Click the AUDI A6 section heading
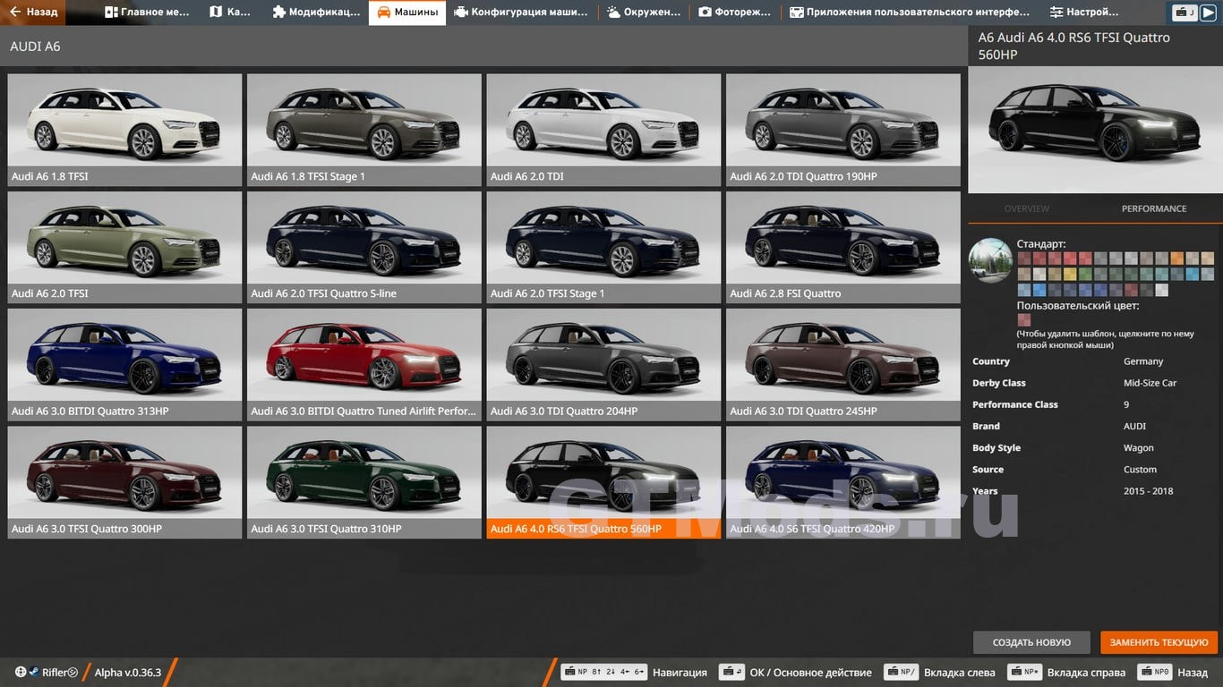This screenshot has height=687, width=1223. pos(35,47)
